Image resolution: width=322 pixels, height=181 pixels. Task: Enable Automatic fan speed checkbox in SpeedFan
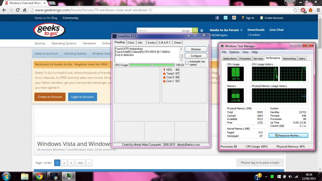point(187,63)
